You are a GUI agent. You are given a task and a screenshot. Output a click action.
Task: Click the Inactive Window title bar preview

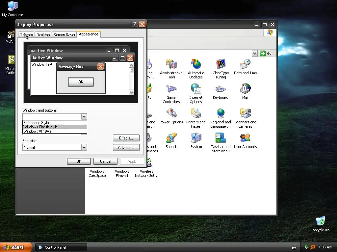(78, 50)
